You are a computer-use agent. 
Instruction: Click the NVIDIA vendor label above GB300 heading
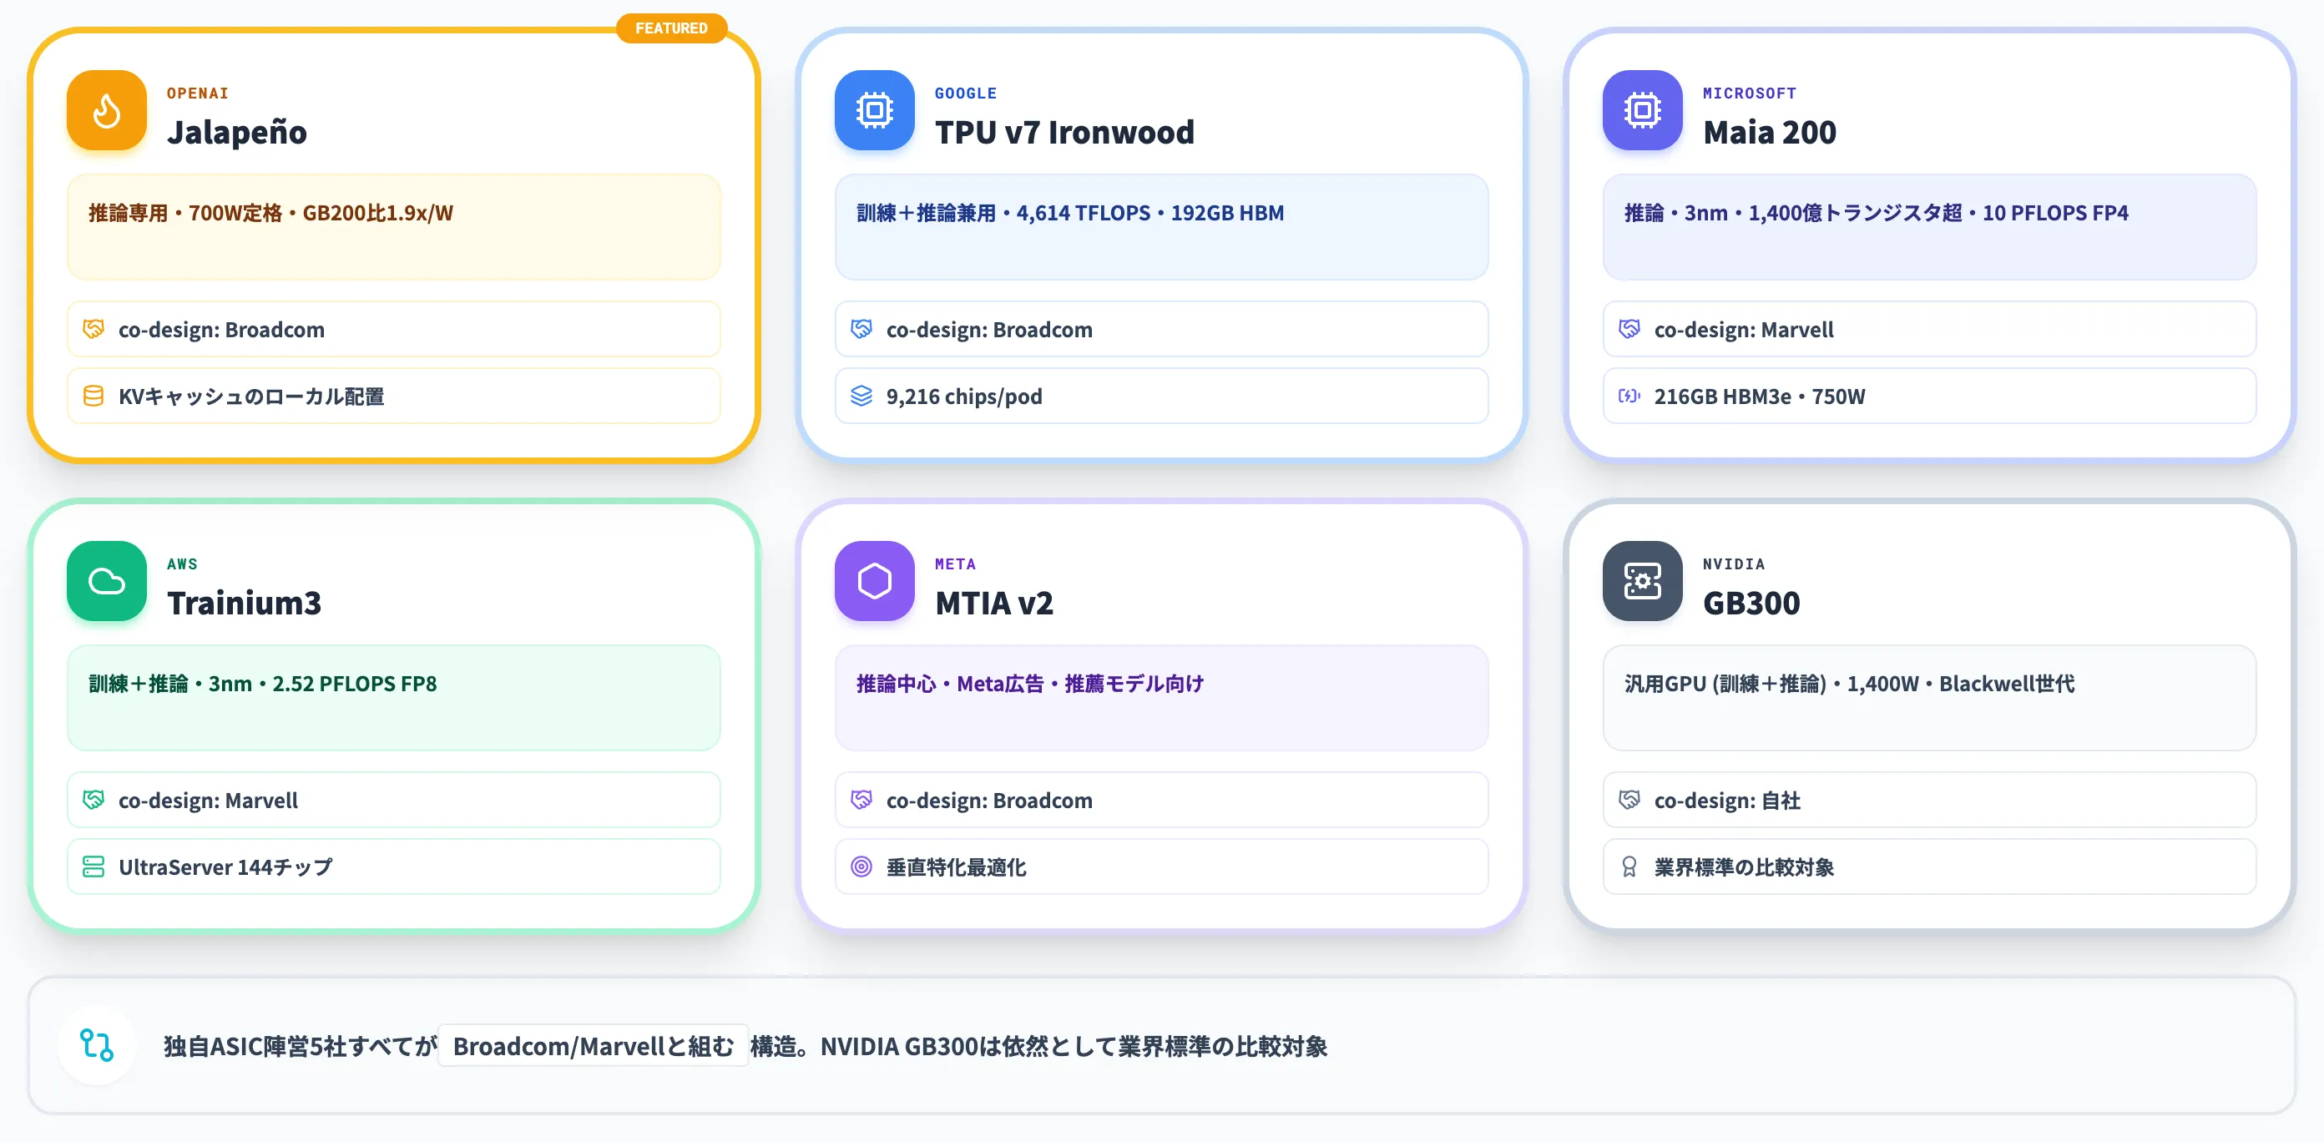tap(1734, 563)
